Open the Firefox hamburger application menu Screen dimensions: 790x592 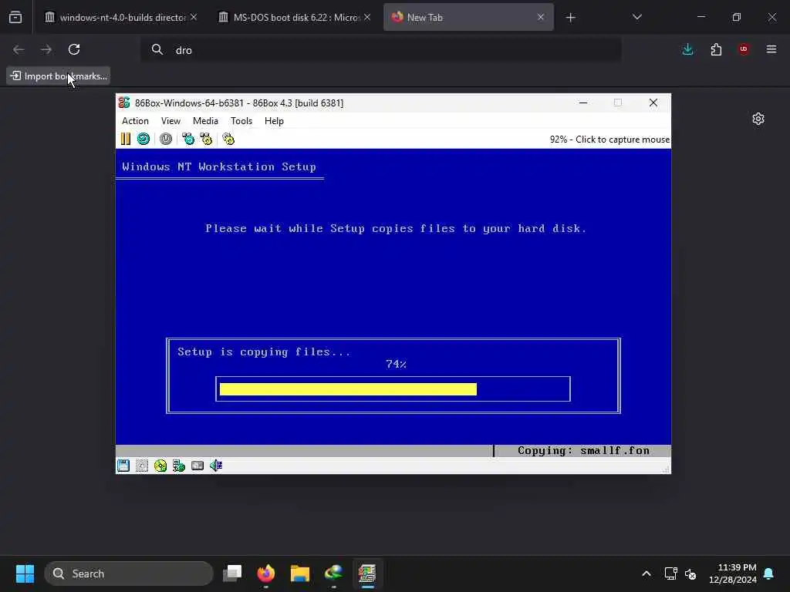point(771,49)
